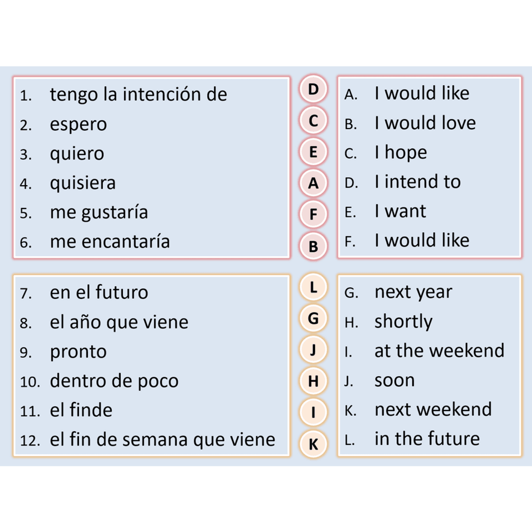Image resolution: width=532 pixels, height=532 pixels.
Task: Click the phrase 'me encantaría'
Action: tap(110, 242)
